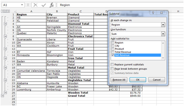Select column C header
The height and width of the screenshot is (106, 184).
[81, 11]
